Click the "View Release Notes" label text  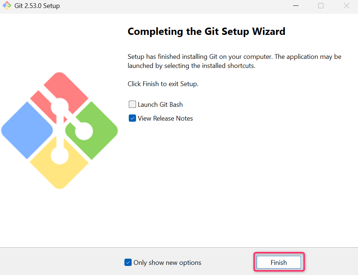click(x=165, y=118)
